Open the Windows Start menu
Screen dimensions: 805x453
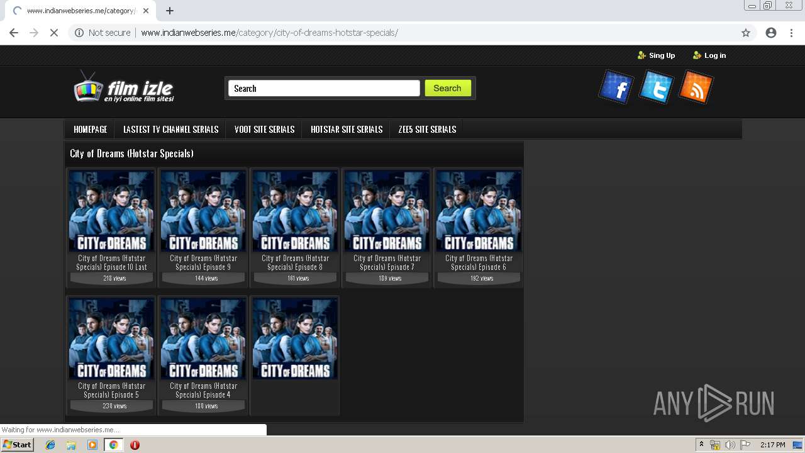[x=18, y=445]
